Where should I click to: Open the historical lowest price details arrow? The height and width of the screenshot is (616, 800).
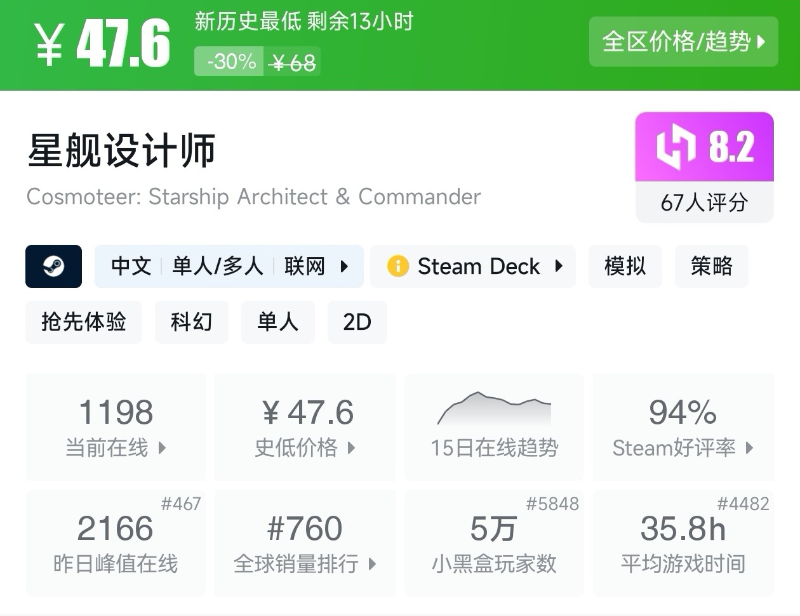pos(351,448)
